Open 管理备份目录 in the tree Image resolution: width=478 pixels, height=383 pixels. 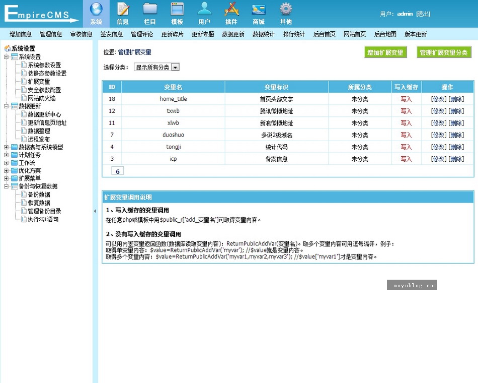[x=44, y=211]
